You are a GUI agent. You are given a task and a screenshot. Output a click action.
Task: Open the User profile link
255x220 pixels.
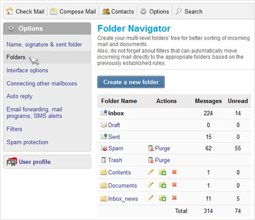point(35,162)
